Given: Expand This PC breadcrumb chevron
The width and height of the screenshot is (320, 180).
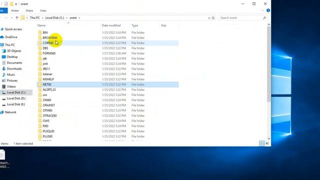Looking at the screenshot, I should (x=42, y=18).
